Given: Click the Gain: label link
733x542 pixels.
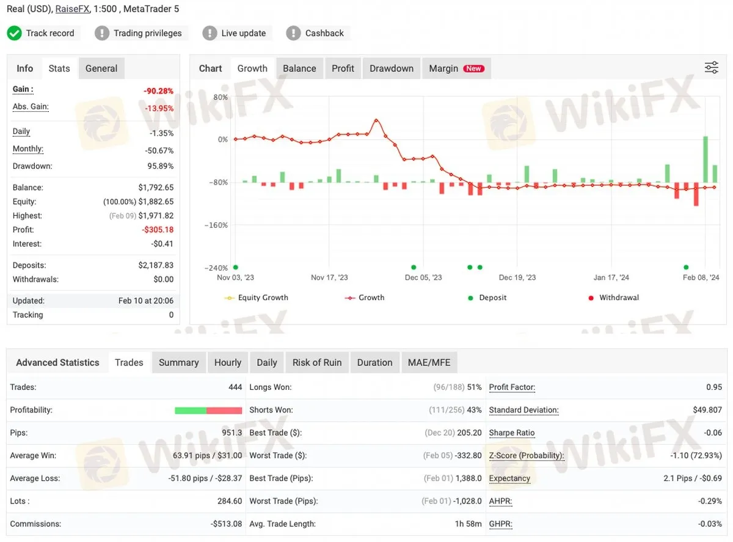Looking at the screenshot, I should point(23,89).
